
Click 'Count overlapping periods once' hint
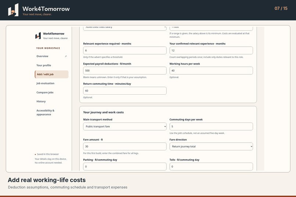pos(206,57)
